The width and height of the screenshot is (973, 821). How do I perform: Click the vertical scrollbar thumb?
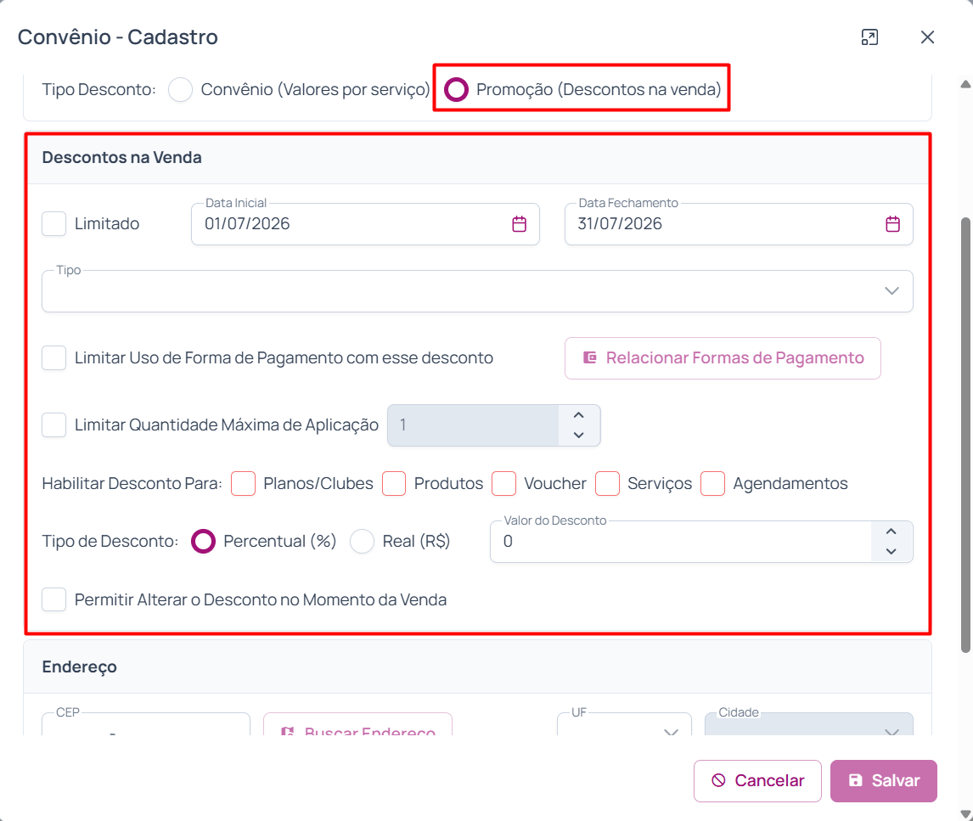coord(965,435)
